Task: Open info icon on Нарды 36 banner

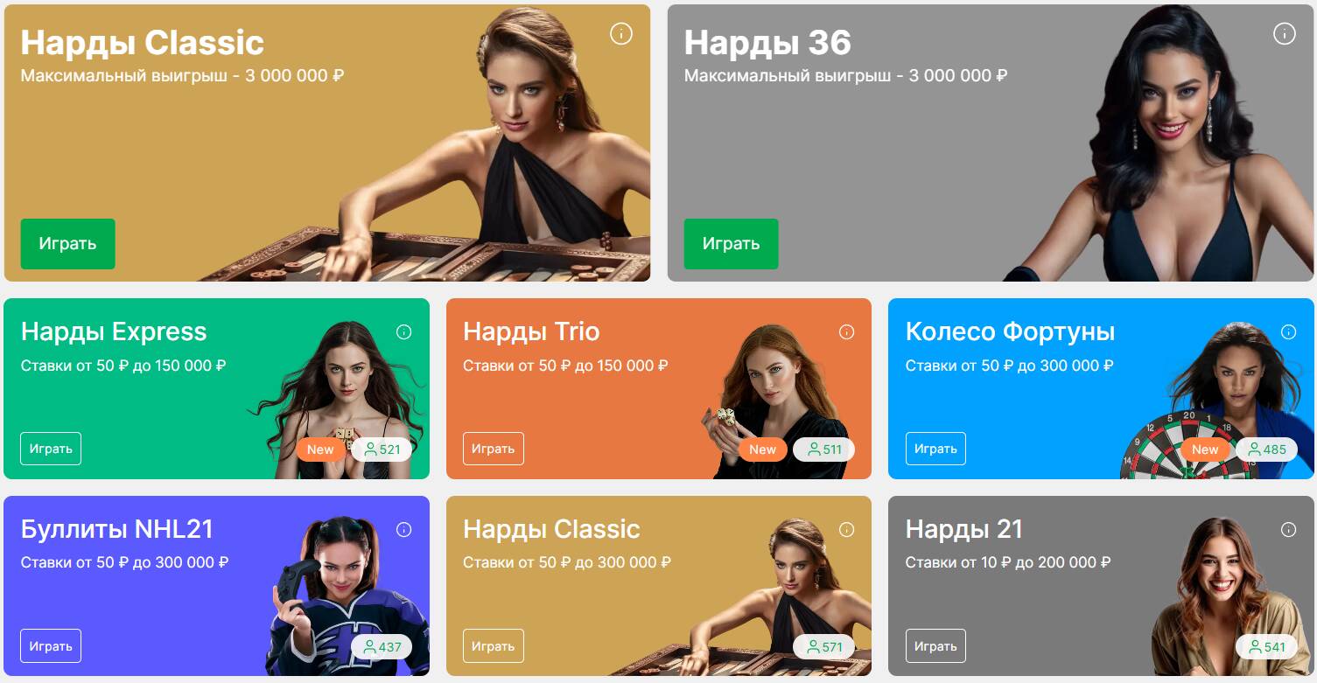Action: 1284,34
